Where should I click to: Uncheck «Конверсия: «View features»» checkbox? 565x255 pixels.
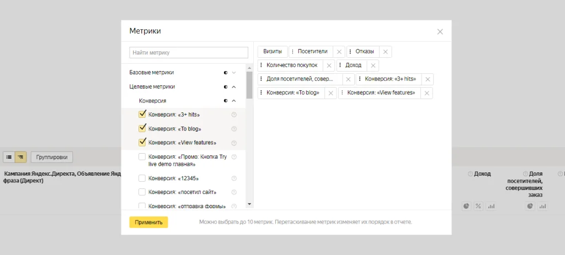coord(142,143)
